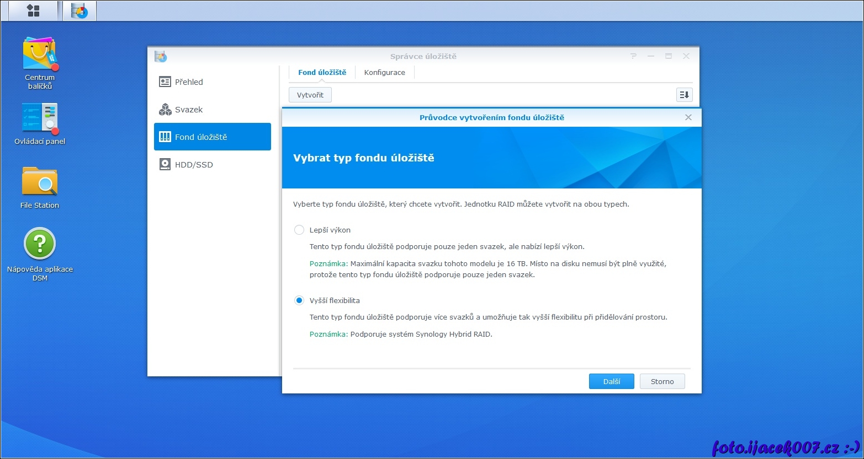Open the DSM main menu icon
Image resolution: width=864 pixels, height=459 pixels.
(x=33, y=11)
